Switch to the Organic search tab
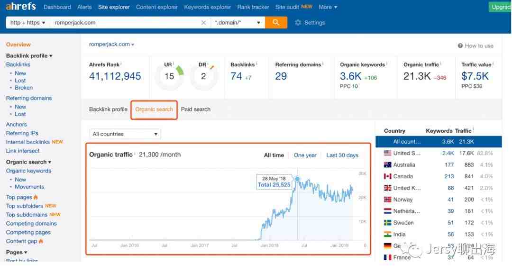This screenshot has height=273, width=512. click(154, 109)
